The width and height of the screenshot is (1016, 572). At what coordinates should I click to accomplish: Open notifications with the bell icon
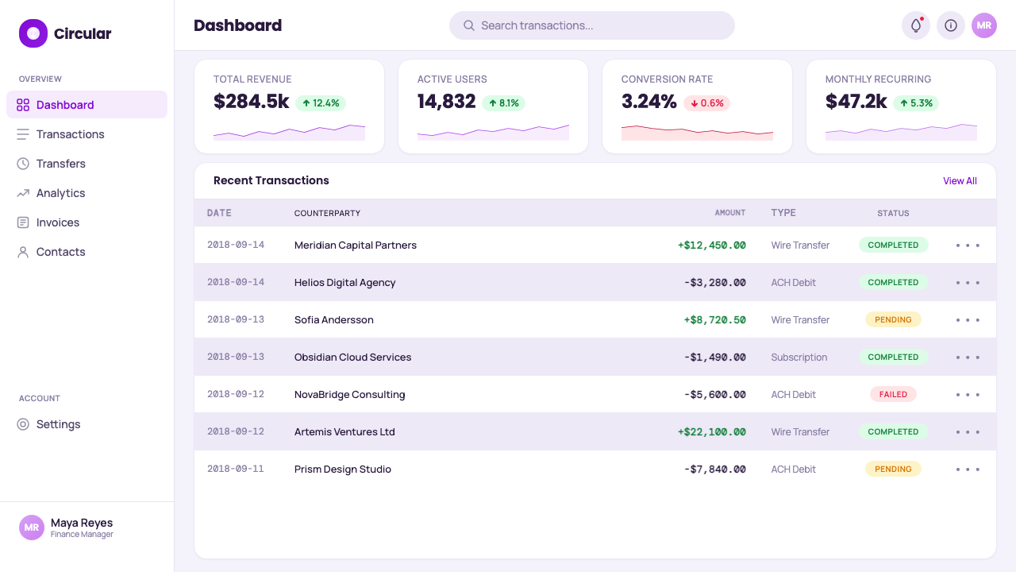pyautogui.click(x=916, y=25)
